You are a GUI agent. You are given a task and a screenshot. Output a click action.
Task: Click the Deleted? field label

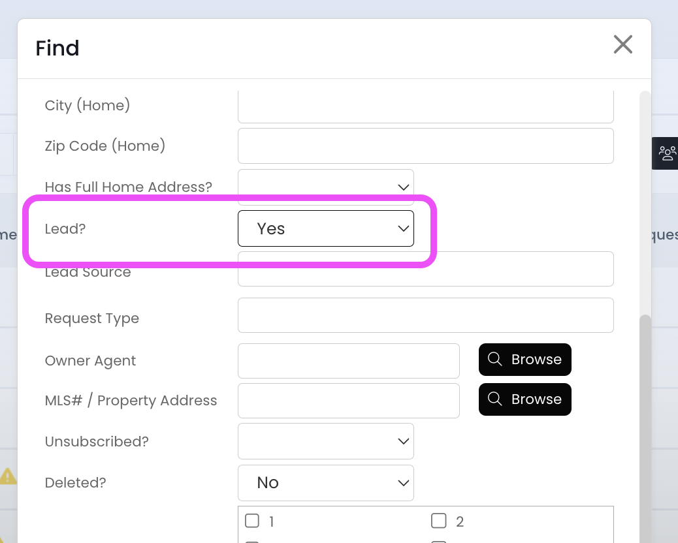pos(75,483)
